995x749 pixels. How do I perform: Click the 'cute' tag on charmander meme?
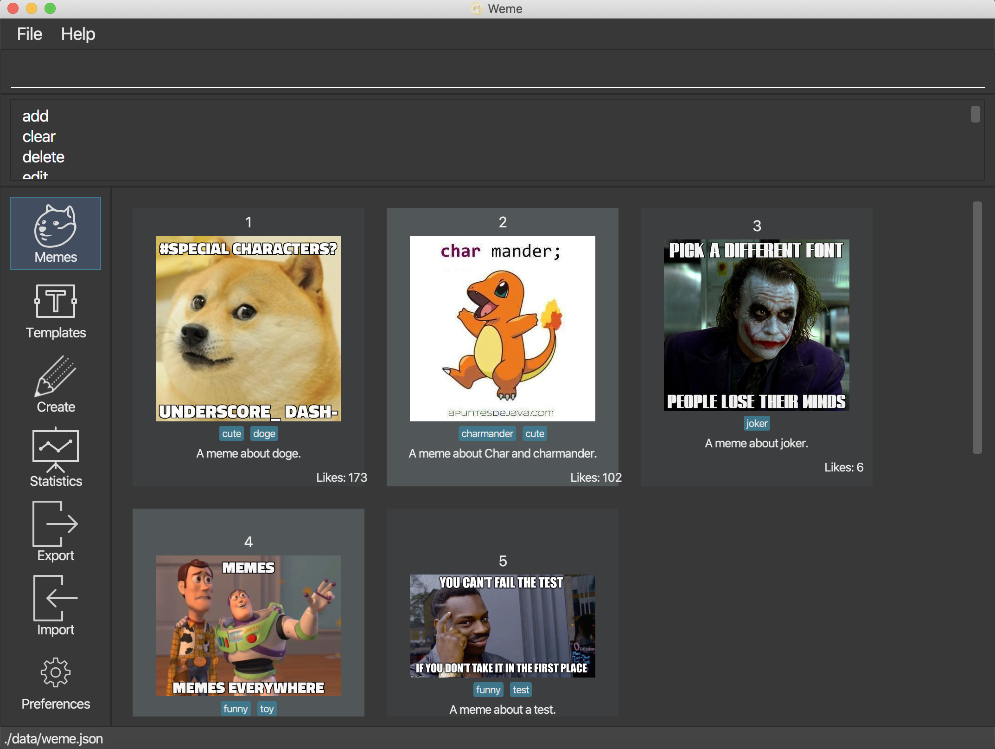click(x=535, y=433)
